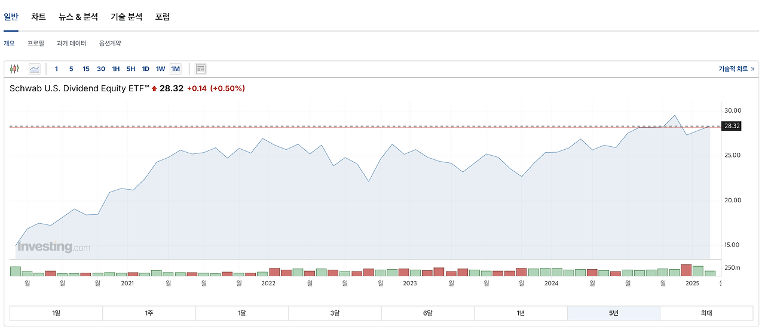Image resolution: width=765 pixels, height=327 pixels.
Task: Set chart interval to 1 minute
Action: pos(57,69)
